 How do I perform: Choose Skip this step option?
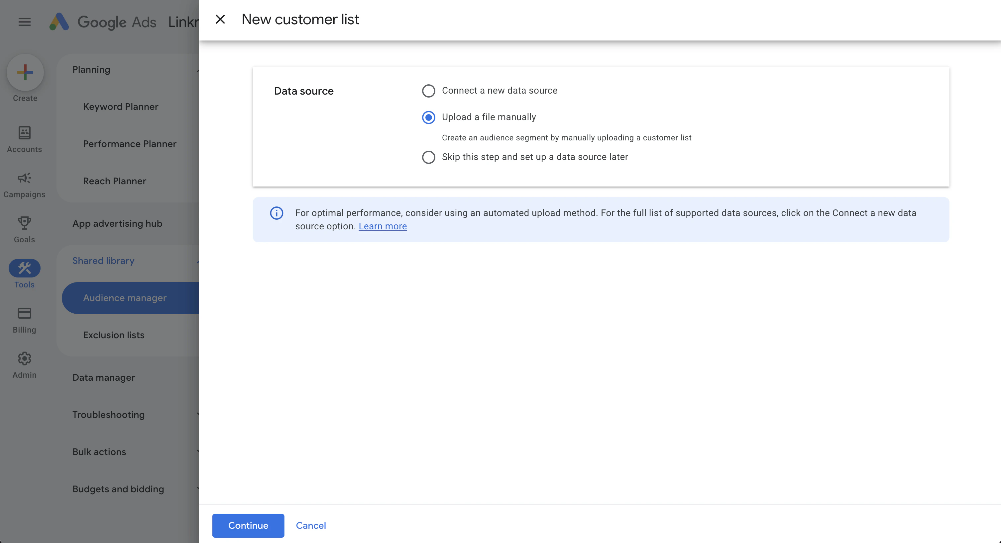429,157
